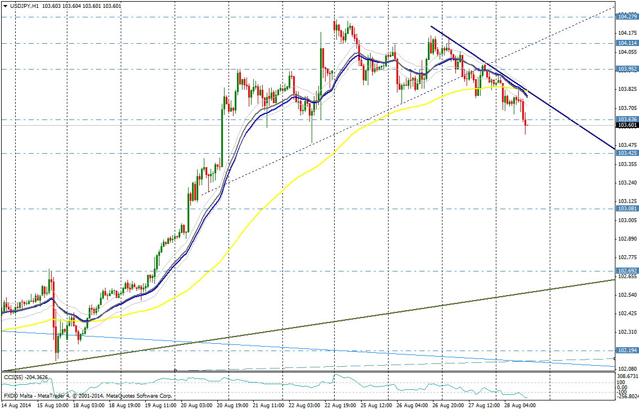Viewport: 639px width, 410px height.
Task: Select the 103.425 support level label
Action: 627,153
